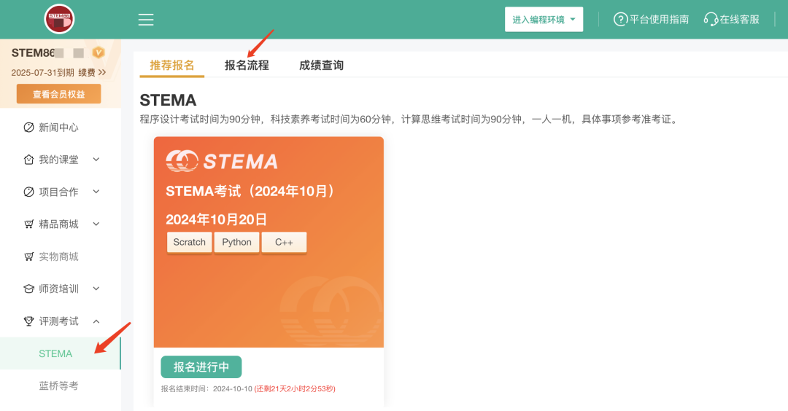The height and width of the screenshot is (411, 788).
Task: Click the 评测考试 trophy icon
Action: pyautogui.click(x=28, y=321)
